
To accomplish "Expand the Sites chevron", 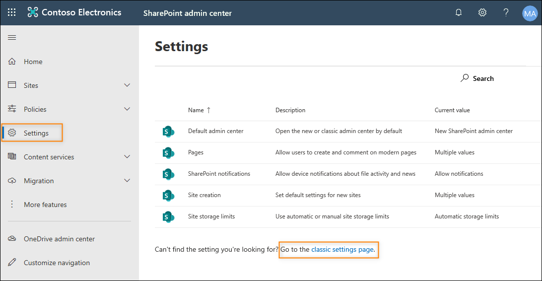I will (x=127, y=85).
